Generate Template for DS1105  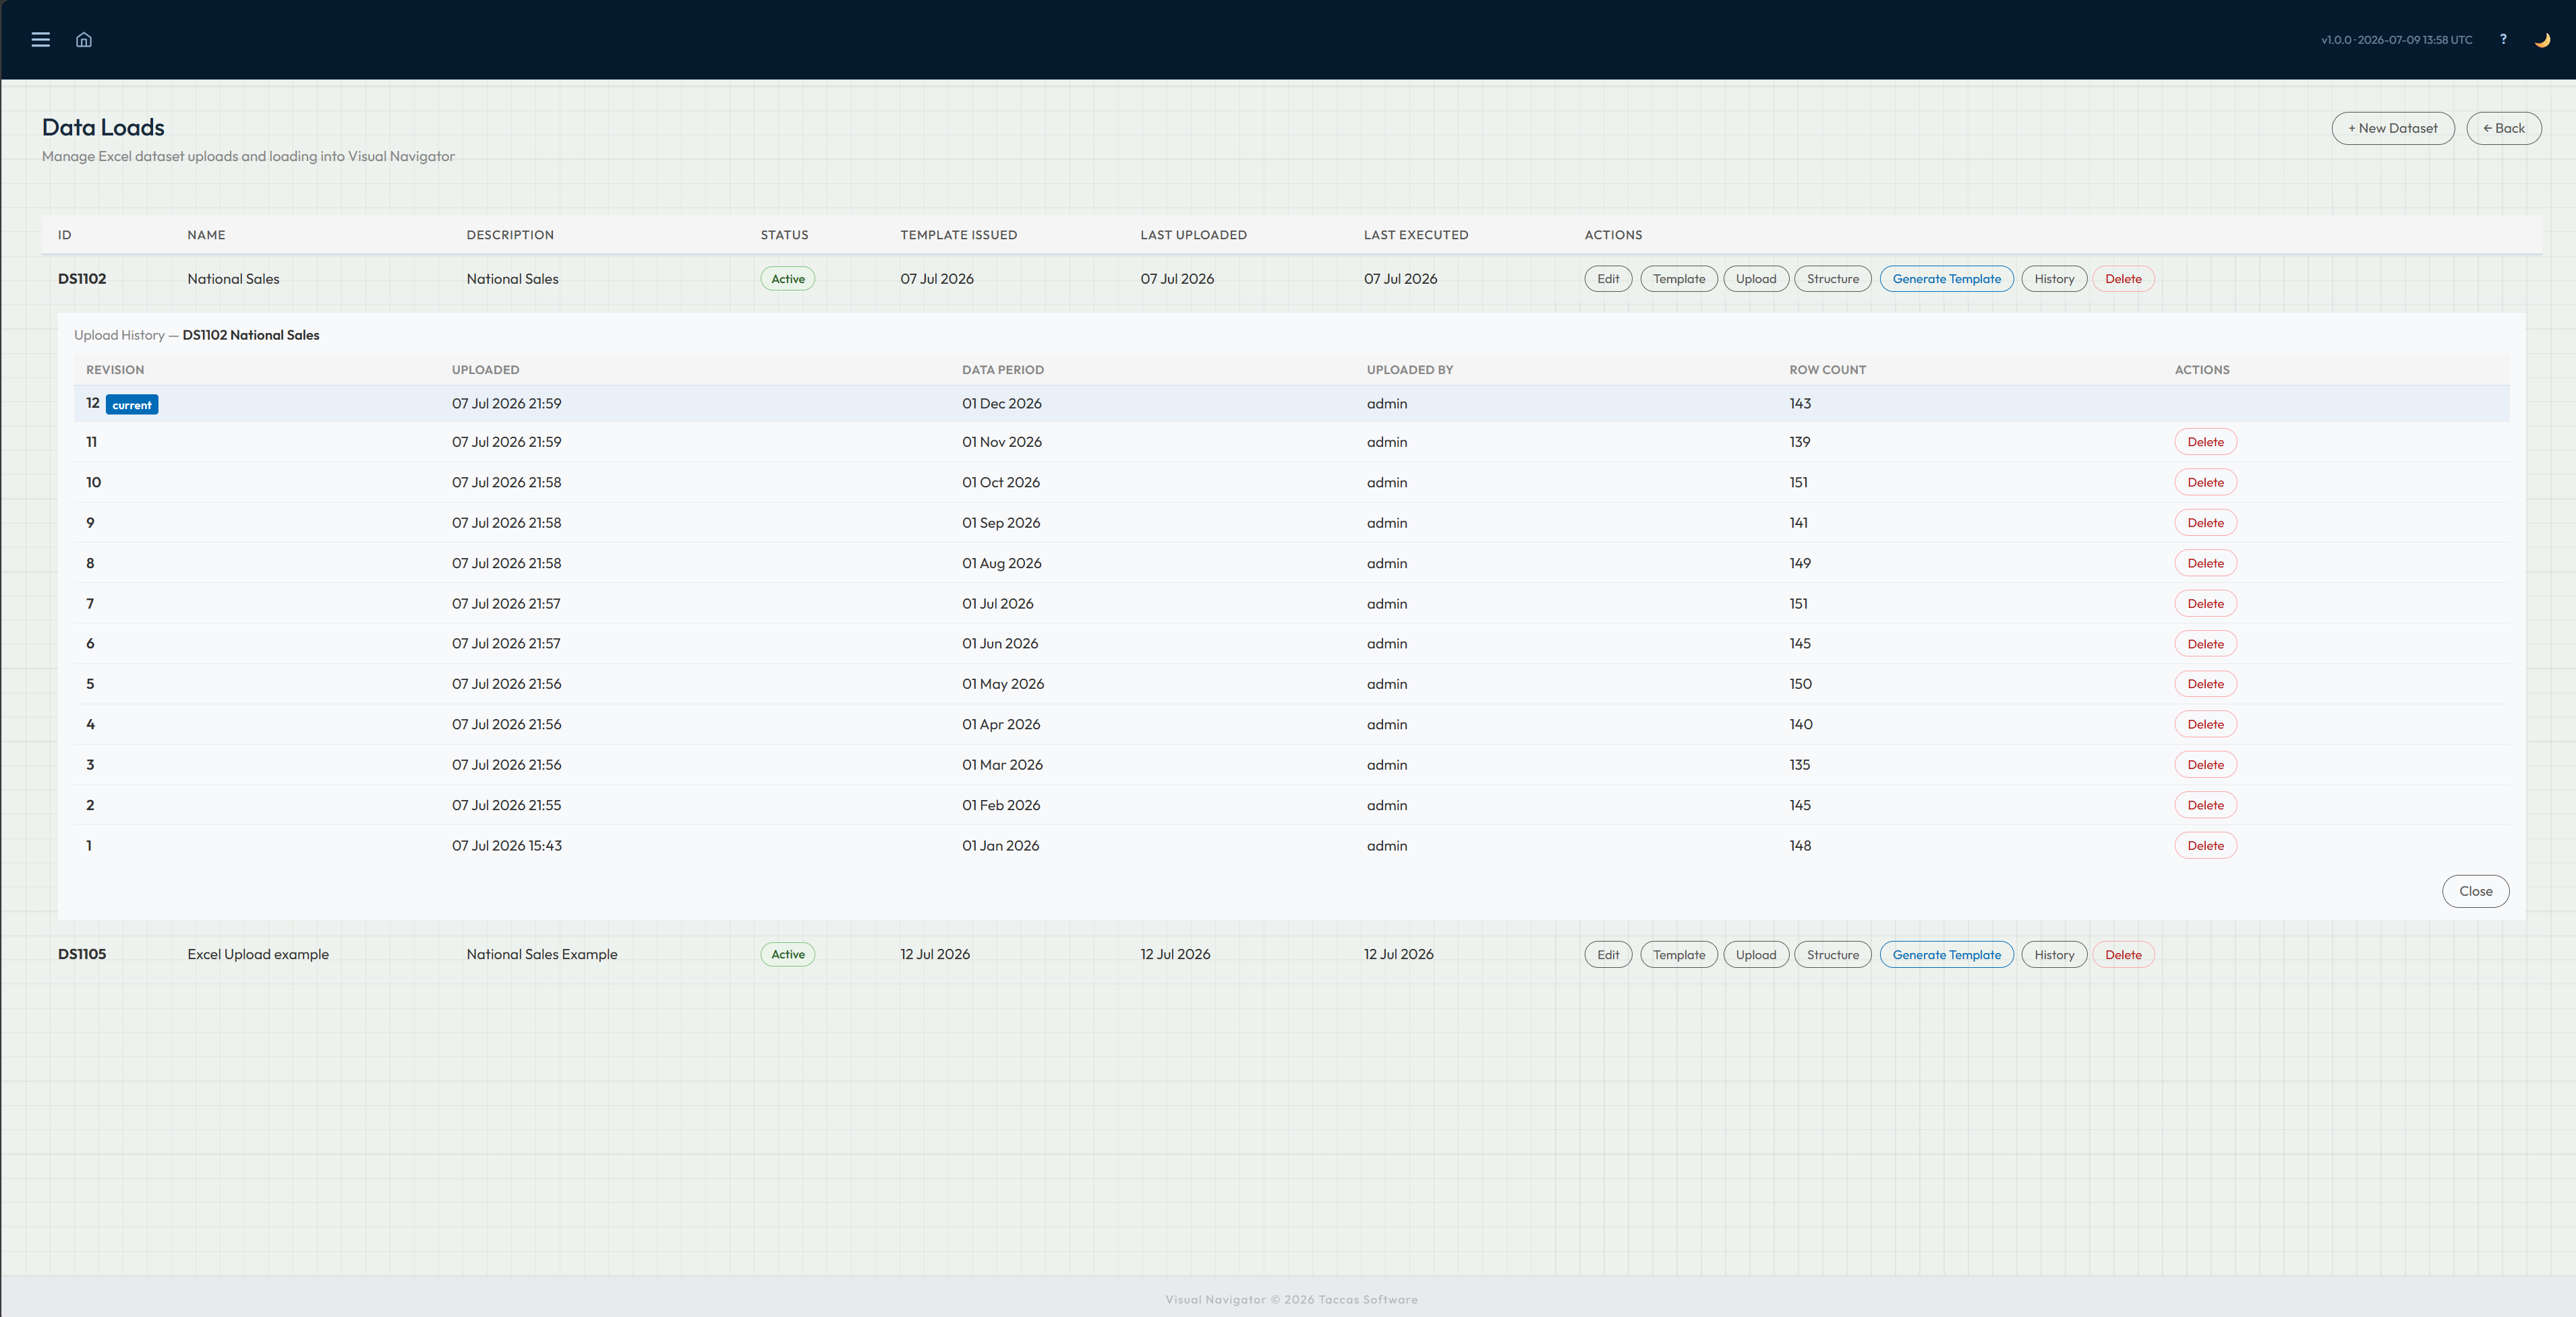click(x=1946, y=954)
